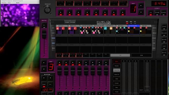Select the 1-24 page button
This screenshot has width=169, height=95.
click(120, 55)
